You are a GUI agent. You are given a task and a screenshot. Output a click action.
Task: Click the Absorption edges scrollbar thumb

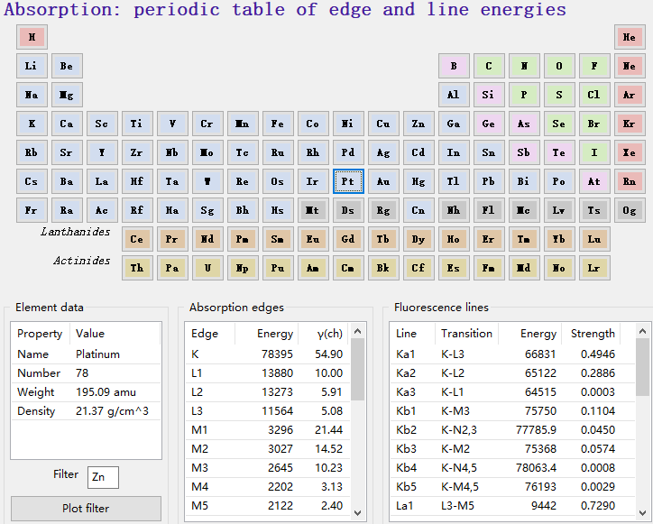coord(357,369)
